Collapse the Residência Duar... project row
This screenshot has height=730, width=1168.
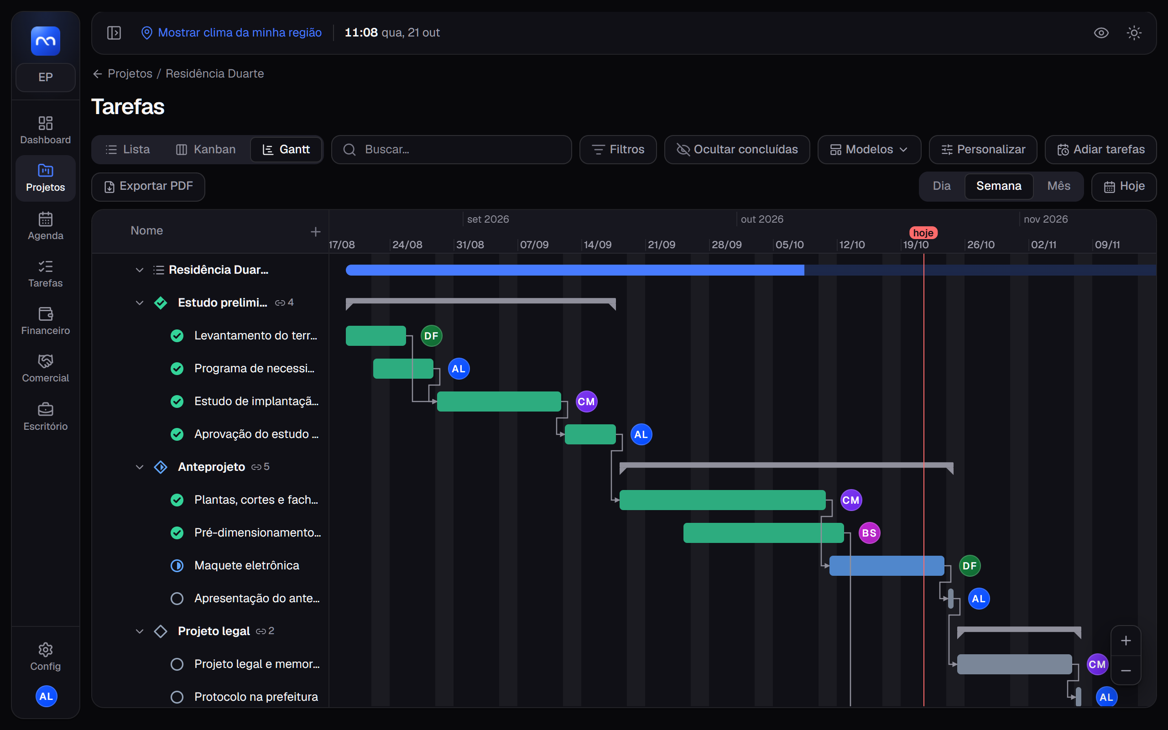coord(140,270)
